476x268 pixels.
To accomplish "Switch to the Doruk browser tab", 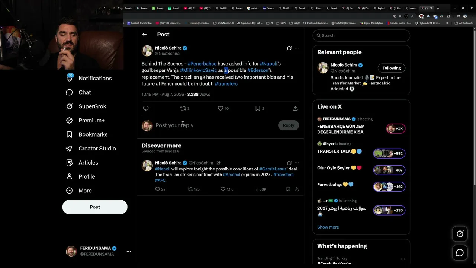I will pos(300,8).
